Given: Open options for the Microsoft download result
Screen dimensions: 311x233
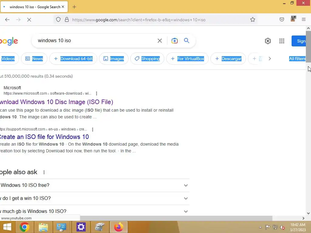Looking at the screenshot, I should 96,93.
